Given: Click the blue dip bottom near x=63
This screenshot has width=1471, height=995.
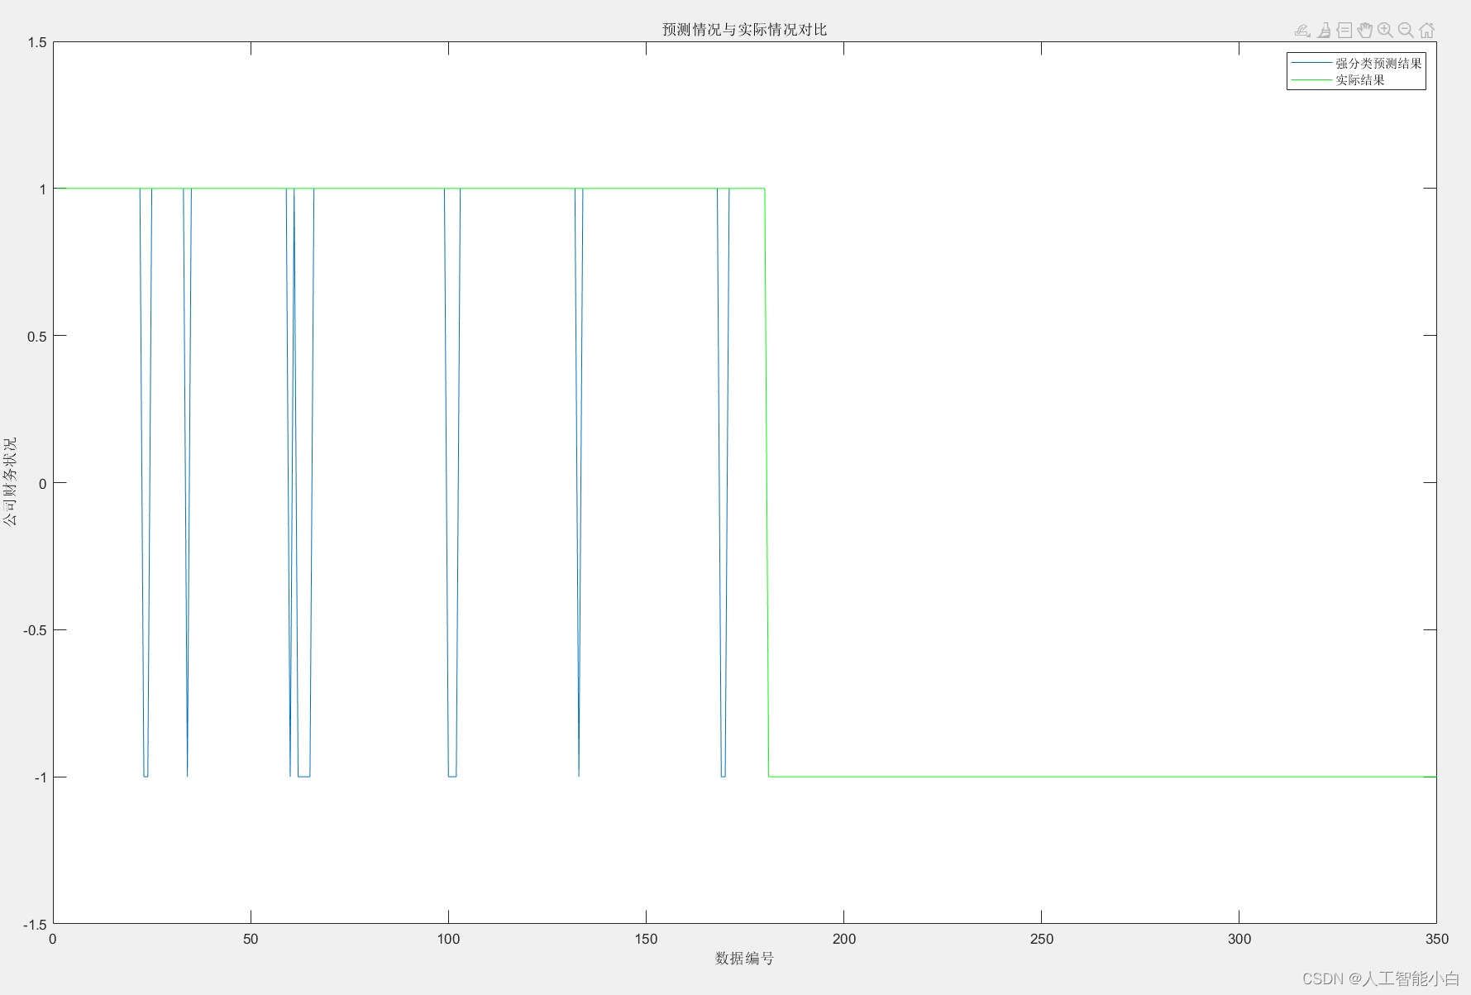Looking at the screenshot, I should 303,776.
